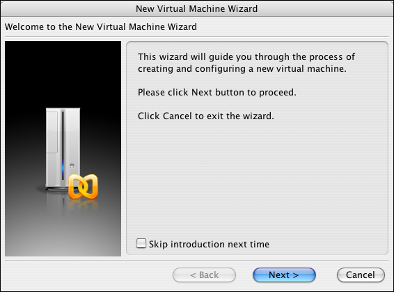Click the faded logo reflection beneath the tower
The width and height of the screenshot is (394, 292).
coord(81,206)
